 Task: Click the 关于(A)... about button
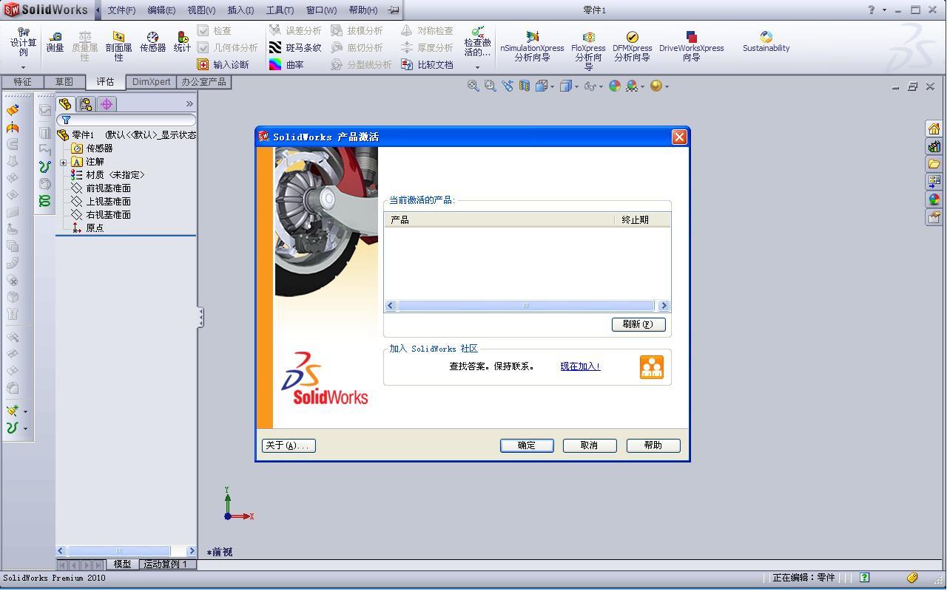(x=289, y=445)
